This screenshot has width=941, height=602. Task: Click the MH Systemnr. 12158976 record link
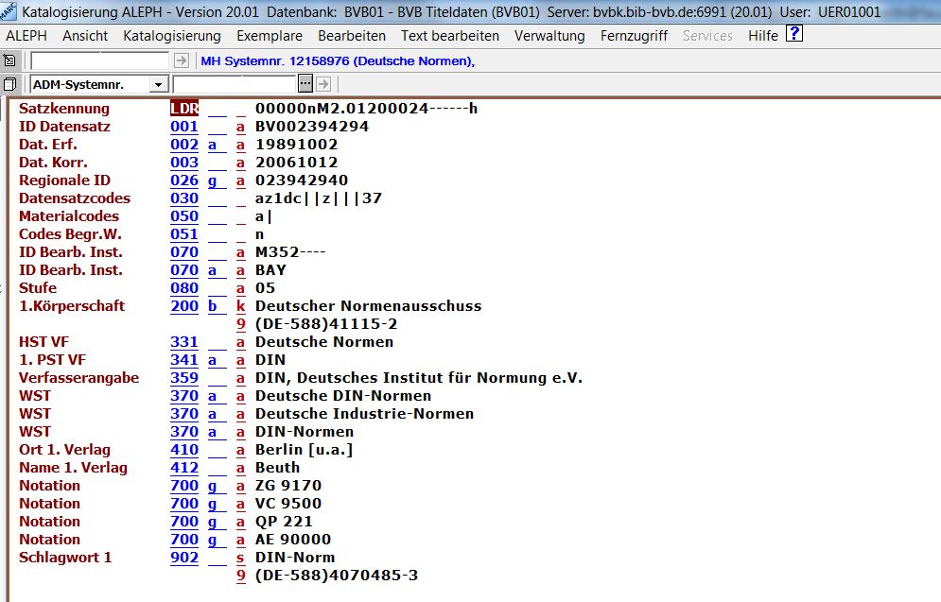pos(337,61)
